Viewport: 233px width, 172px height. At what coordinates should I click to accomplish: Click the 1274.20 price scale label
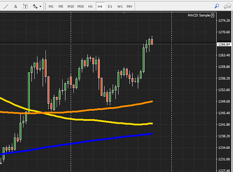(x=224, y=21)
